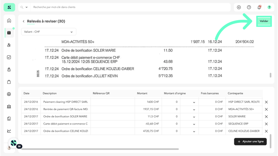This screenshot has height=156, width=278.
Task: Edit the 1600 CHF amount cell
Action: tap(148, 102)
